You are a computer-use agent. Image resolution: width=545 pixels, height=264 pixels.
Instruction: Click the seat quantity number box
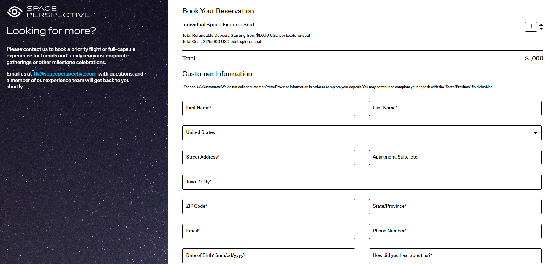click(531, 27)
